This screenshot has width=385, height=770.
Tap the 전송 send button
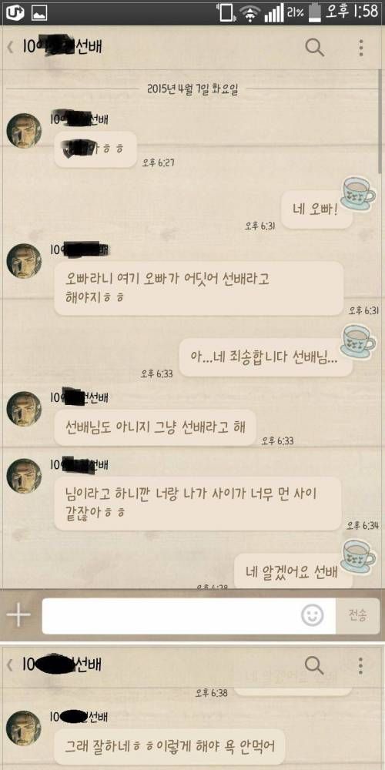pyautogui.click(x=357, y=614)
